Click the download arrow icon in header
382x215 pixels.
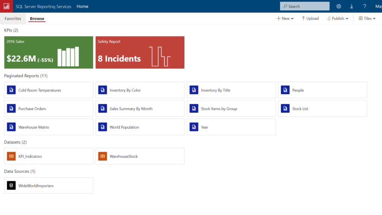pyautogui.click(x=351, y=6)
